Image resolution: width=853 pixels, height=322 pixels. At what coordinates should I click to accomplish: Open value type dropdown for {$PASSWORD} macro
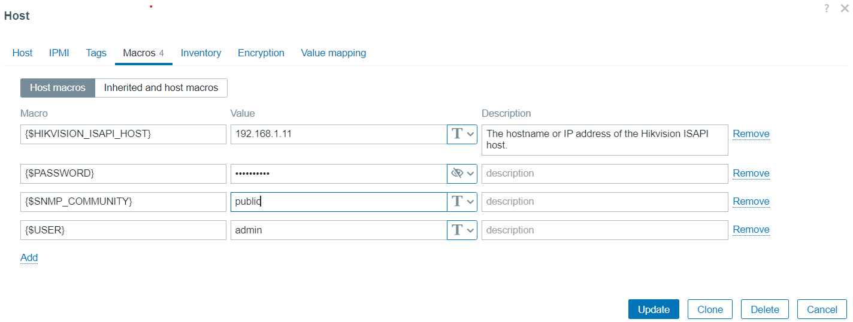(x=462, y=174)
